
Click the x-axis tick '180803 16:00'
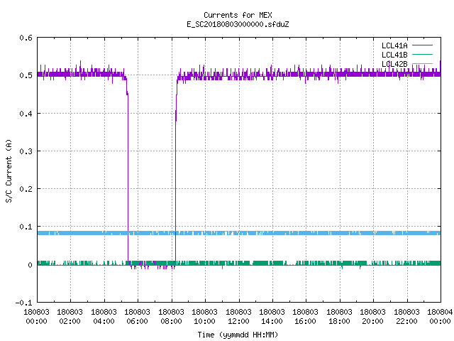(306, 316)
